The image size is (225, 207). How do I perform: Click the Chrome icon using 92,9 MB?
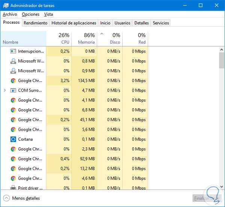(13, 159)
